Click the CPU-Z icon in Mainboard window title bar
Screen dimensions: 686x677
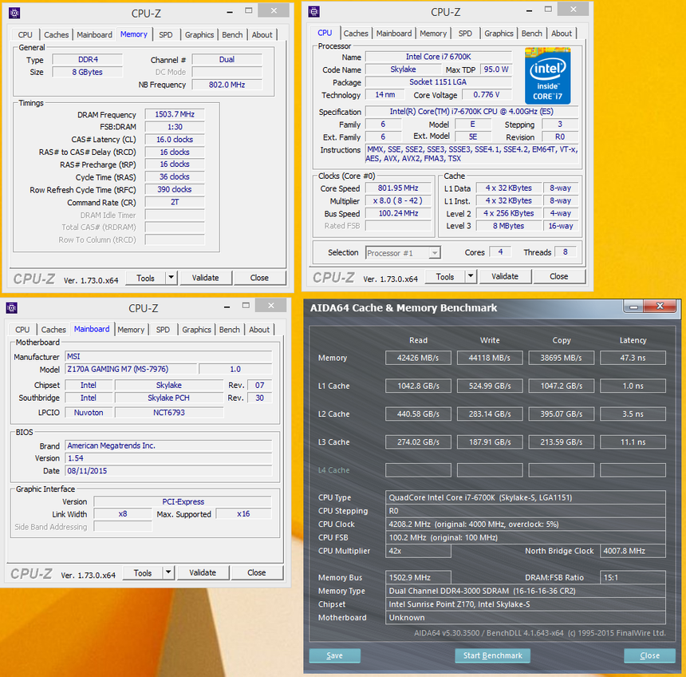[10, 306]
